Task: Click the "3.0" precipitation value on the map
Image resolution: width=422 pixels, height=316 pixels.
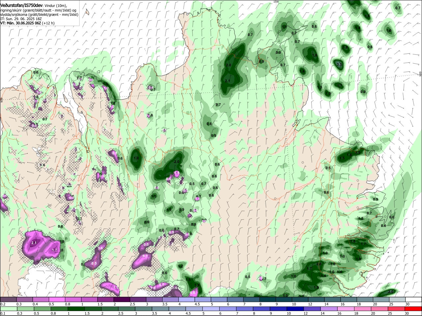Action: point(391,292)
